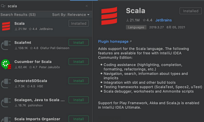This screenshot has height=122, width=204.
Task: Select Scalagen, Java to Scala name
Action: click(39, 100)
